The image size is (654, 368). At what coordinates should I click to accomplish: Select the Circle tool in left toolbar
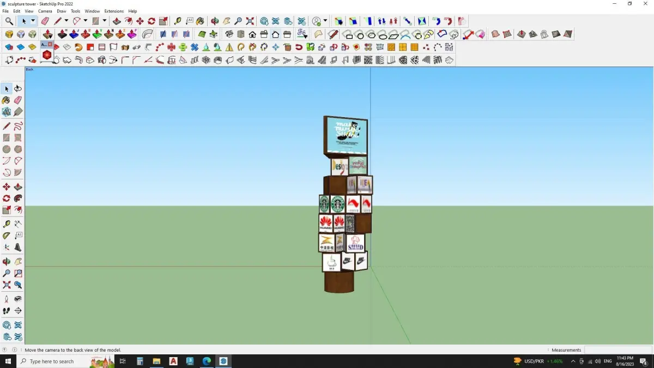(7, 149)
